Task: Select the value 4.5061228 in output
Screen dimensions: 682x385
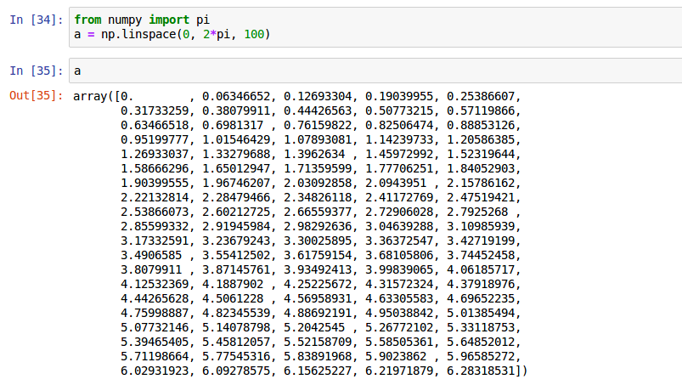Action: pyautogui.click(x=233, y=298)
